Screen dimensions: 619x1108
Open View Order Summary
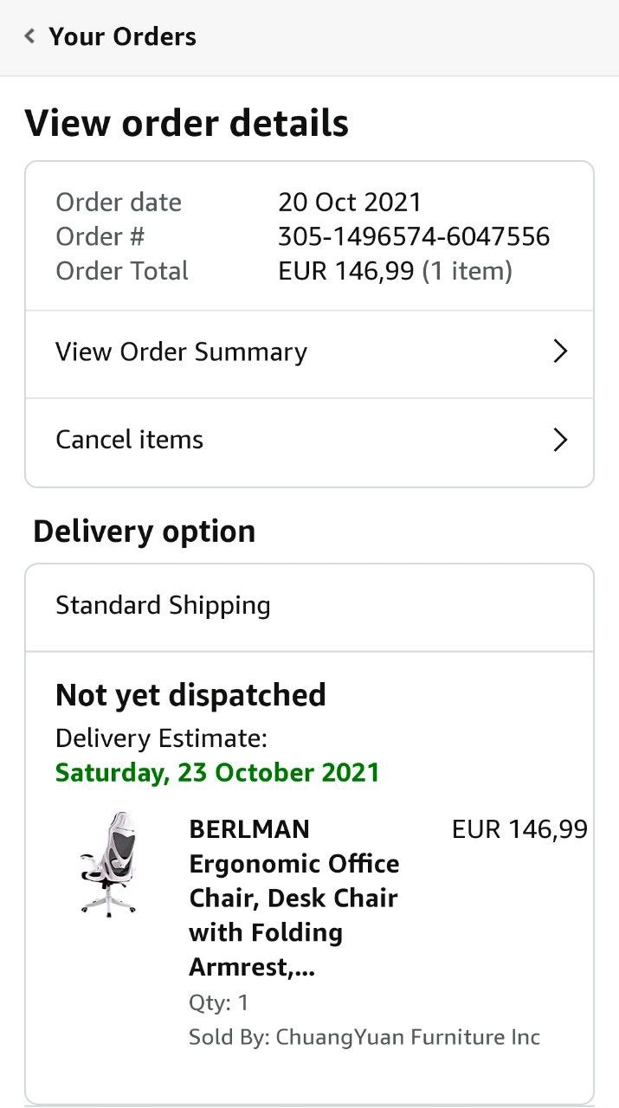pyautogui.click(x=181, y=352)
